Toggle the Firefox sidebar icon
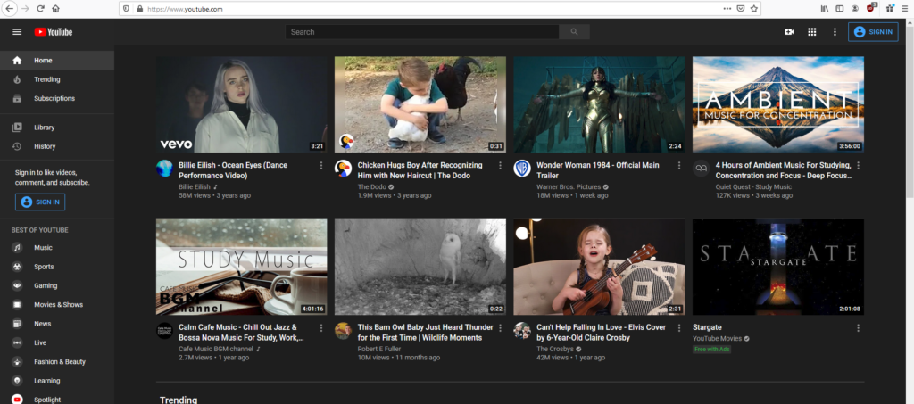The image size is (914, 404). (840, 9)
